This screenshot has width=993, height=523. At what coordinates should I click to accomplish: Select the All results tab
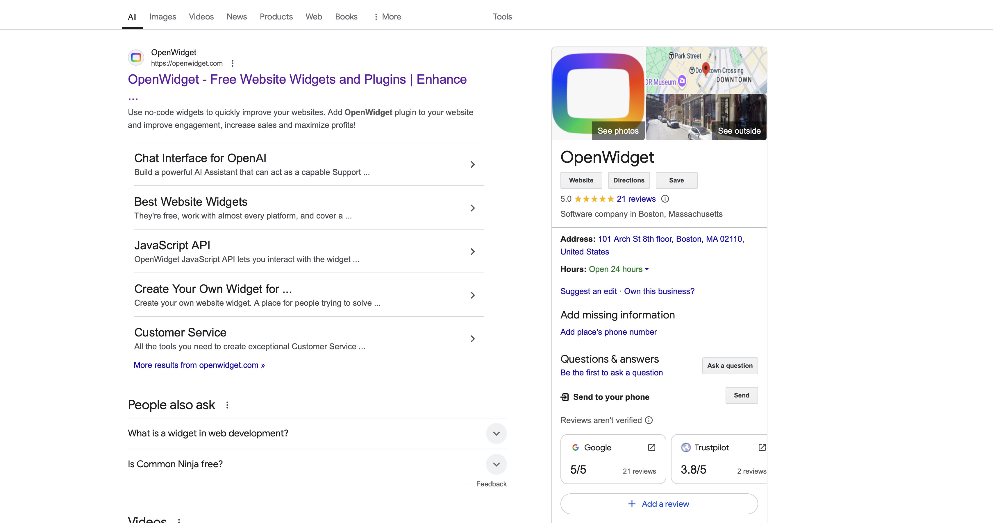point(132,17)
